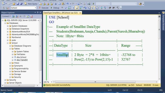Click the New Query button

pyautogui.click(x=31, y=4)
